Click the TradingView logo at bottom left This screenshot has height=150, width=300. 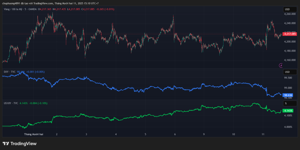20,144
